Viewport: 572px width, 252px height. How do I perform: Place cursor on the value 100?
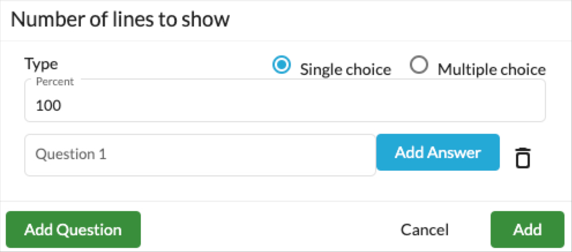48,106
